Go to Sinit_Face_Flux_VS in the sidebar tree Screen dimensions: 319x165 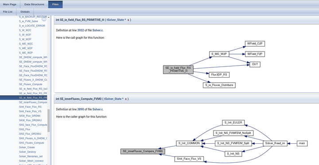coord(30,111)
